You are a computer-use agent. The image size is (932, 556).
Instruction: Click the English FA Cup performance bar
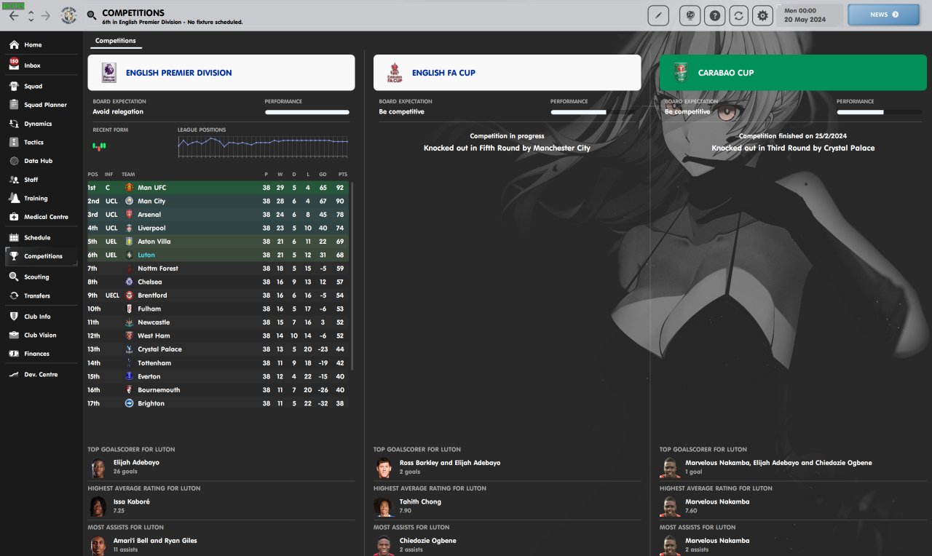(x=593, y=112)
